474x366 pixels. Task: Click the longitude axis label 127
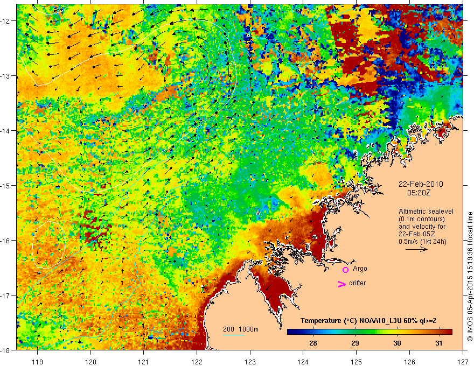coord(463,362)
